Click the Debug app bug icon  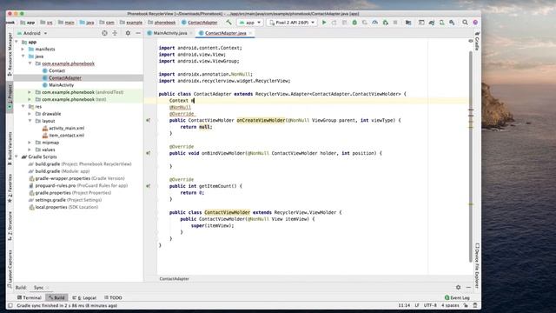point(354,23)
